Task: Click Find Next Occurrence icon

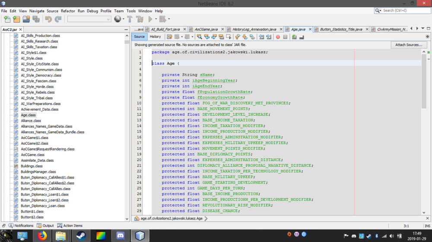Action: 214,37
